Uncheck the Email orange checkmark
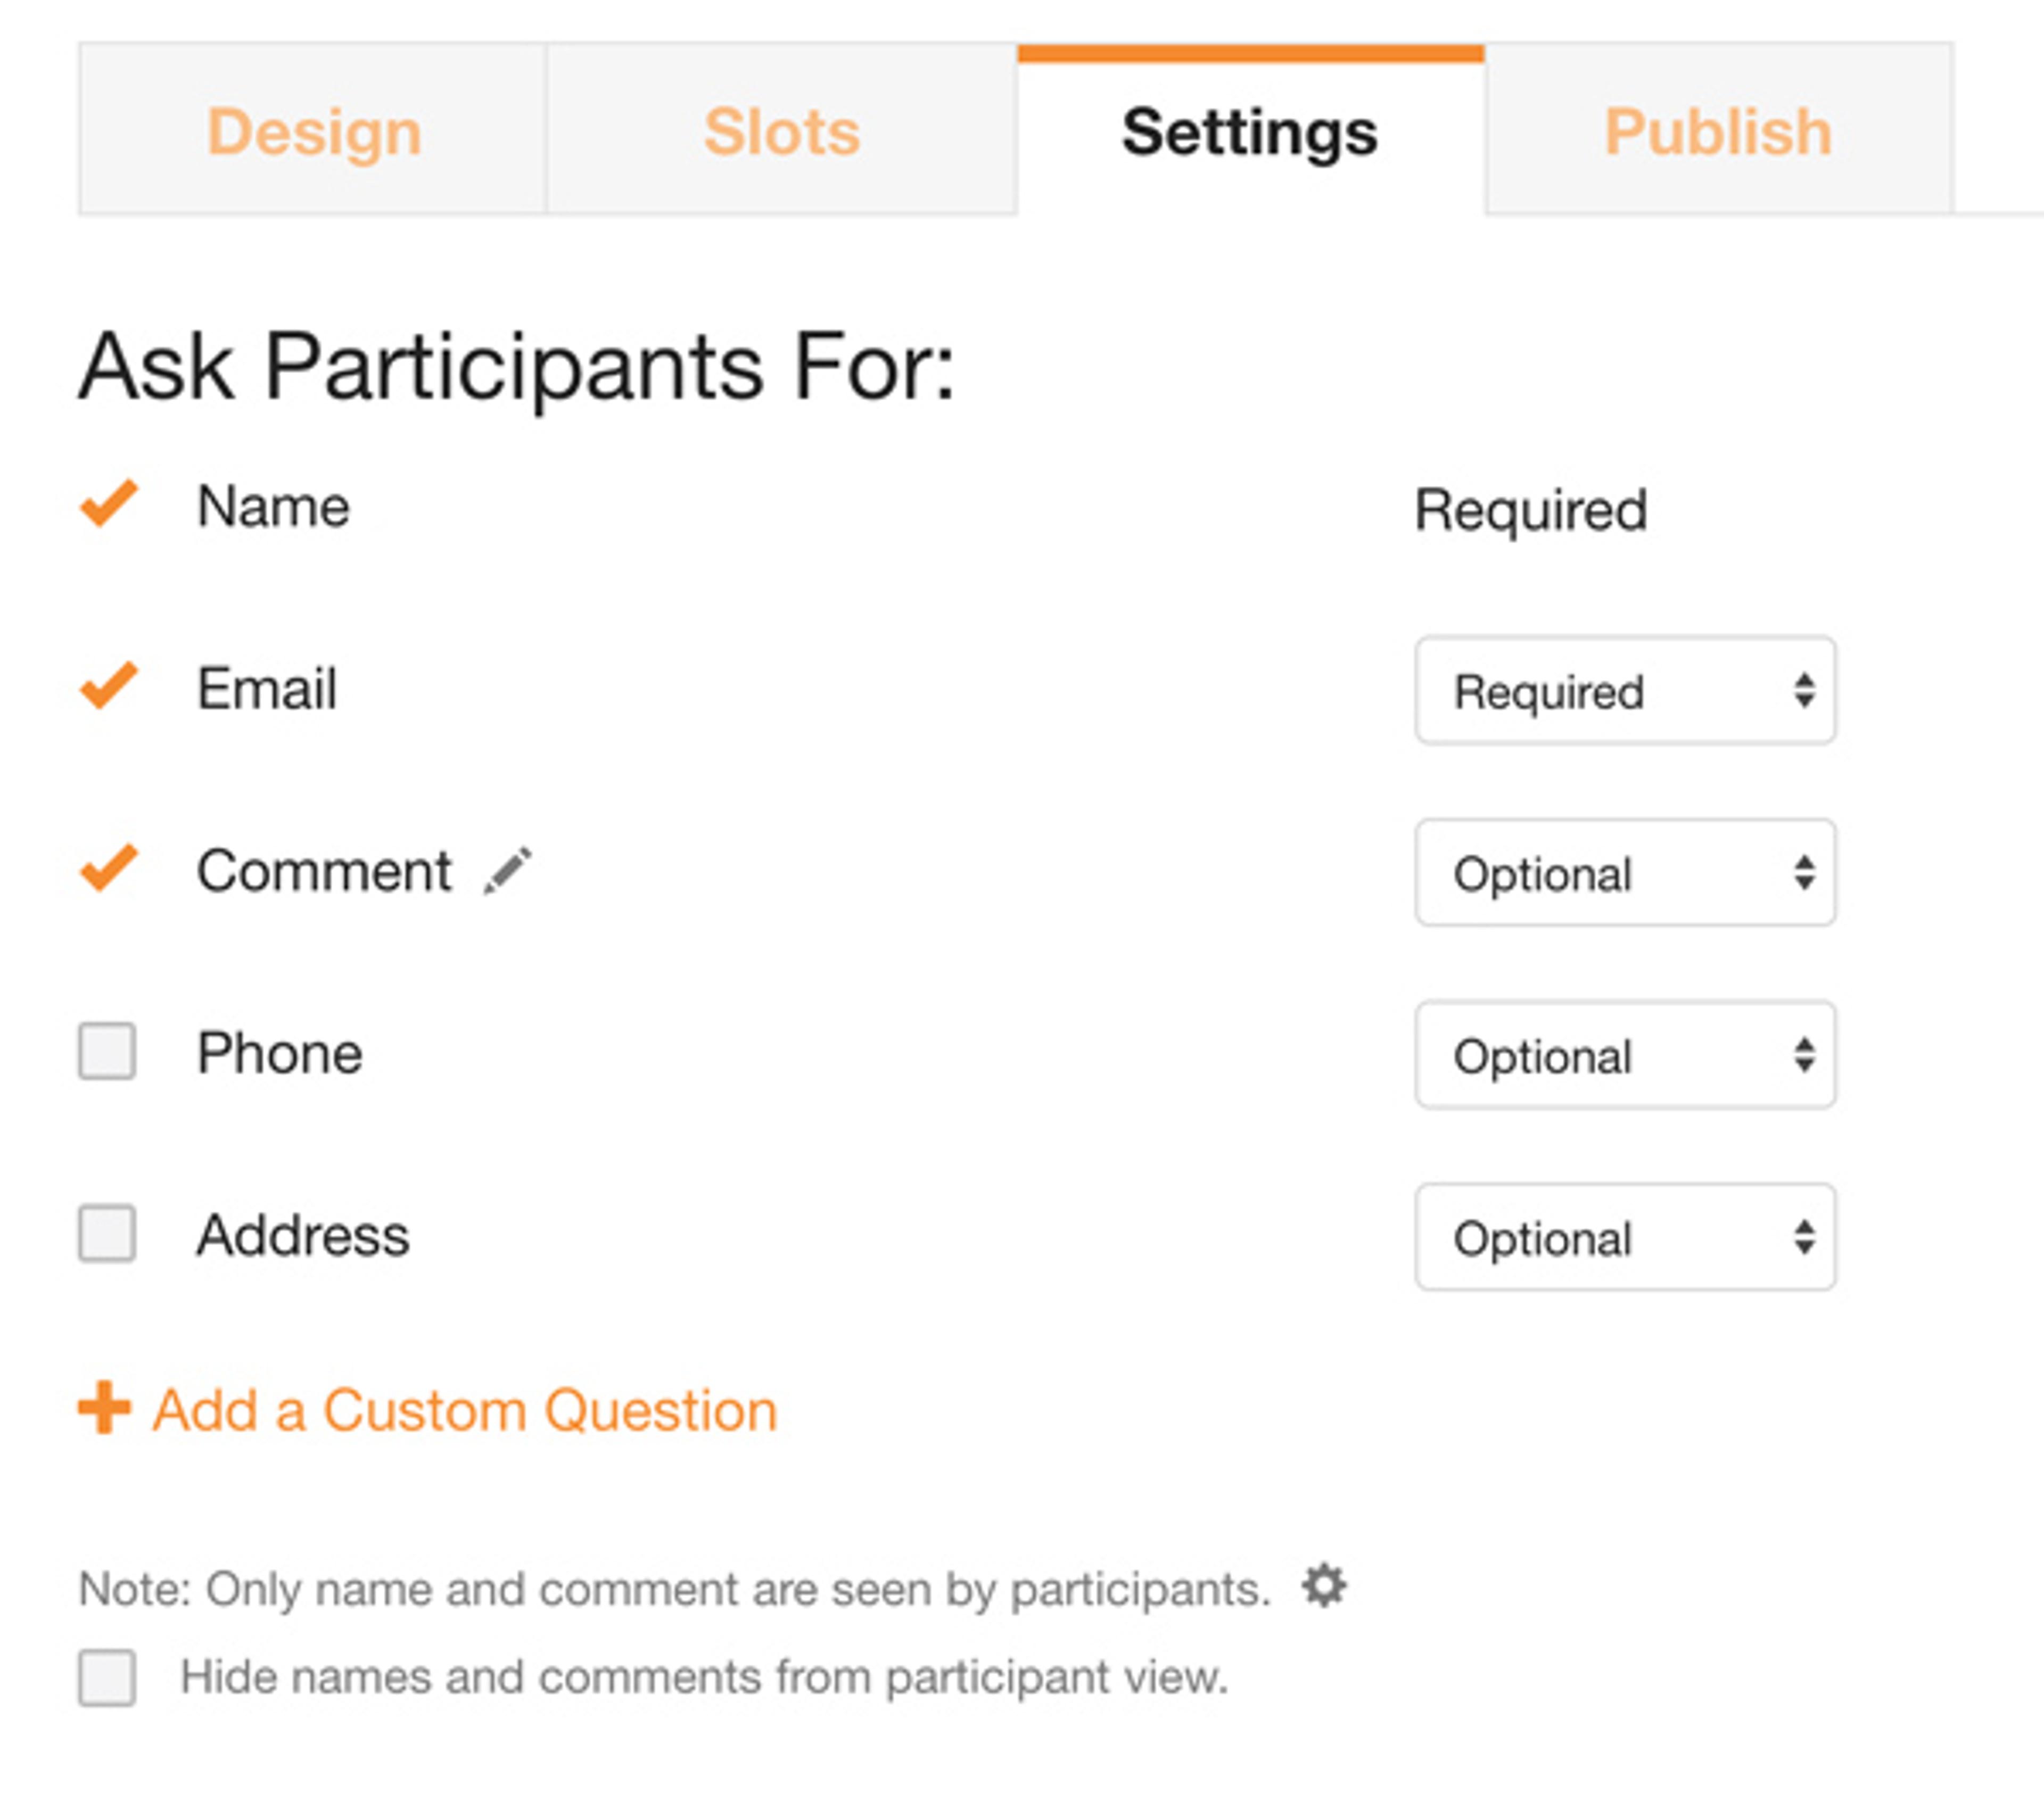The image size is (2044, 1819). point(109,686)
